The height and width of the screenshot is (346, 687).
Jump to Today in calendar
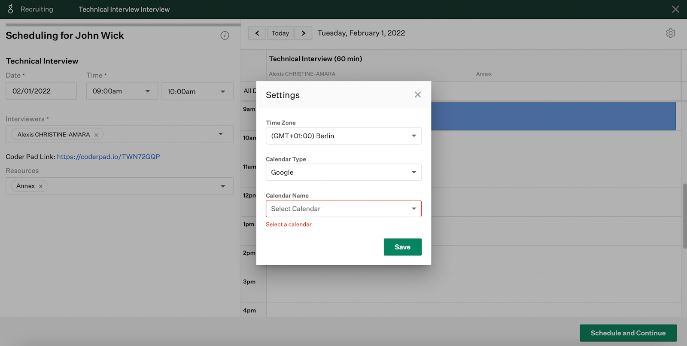pos(280,33)
